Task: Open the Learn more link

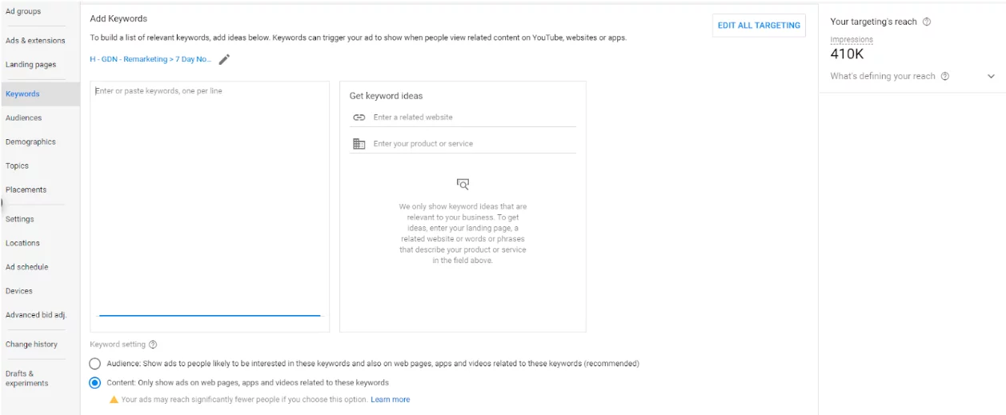Action: (x=391, y=400)
